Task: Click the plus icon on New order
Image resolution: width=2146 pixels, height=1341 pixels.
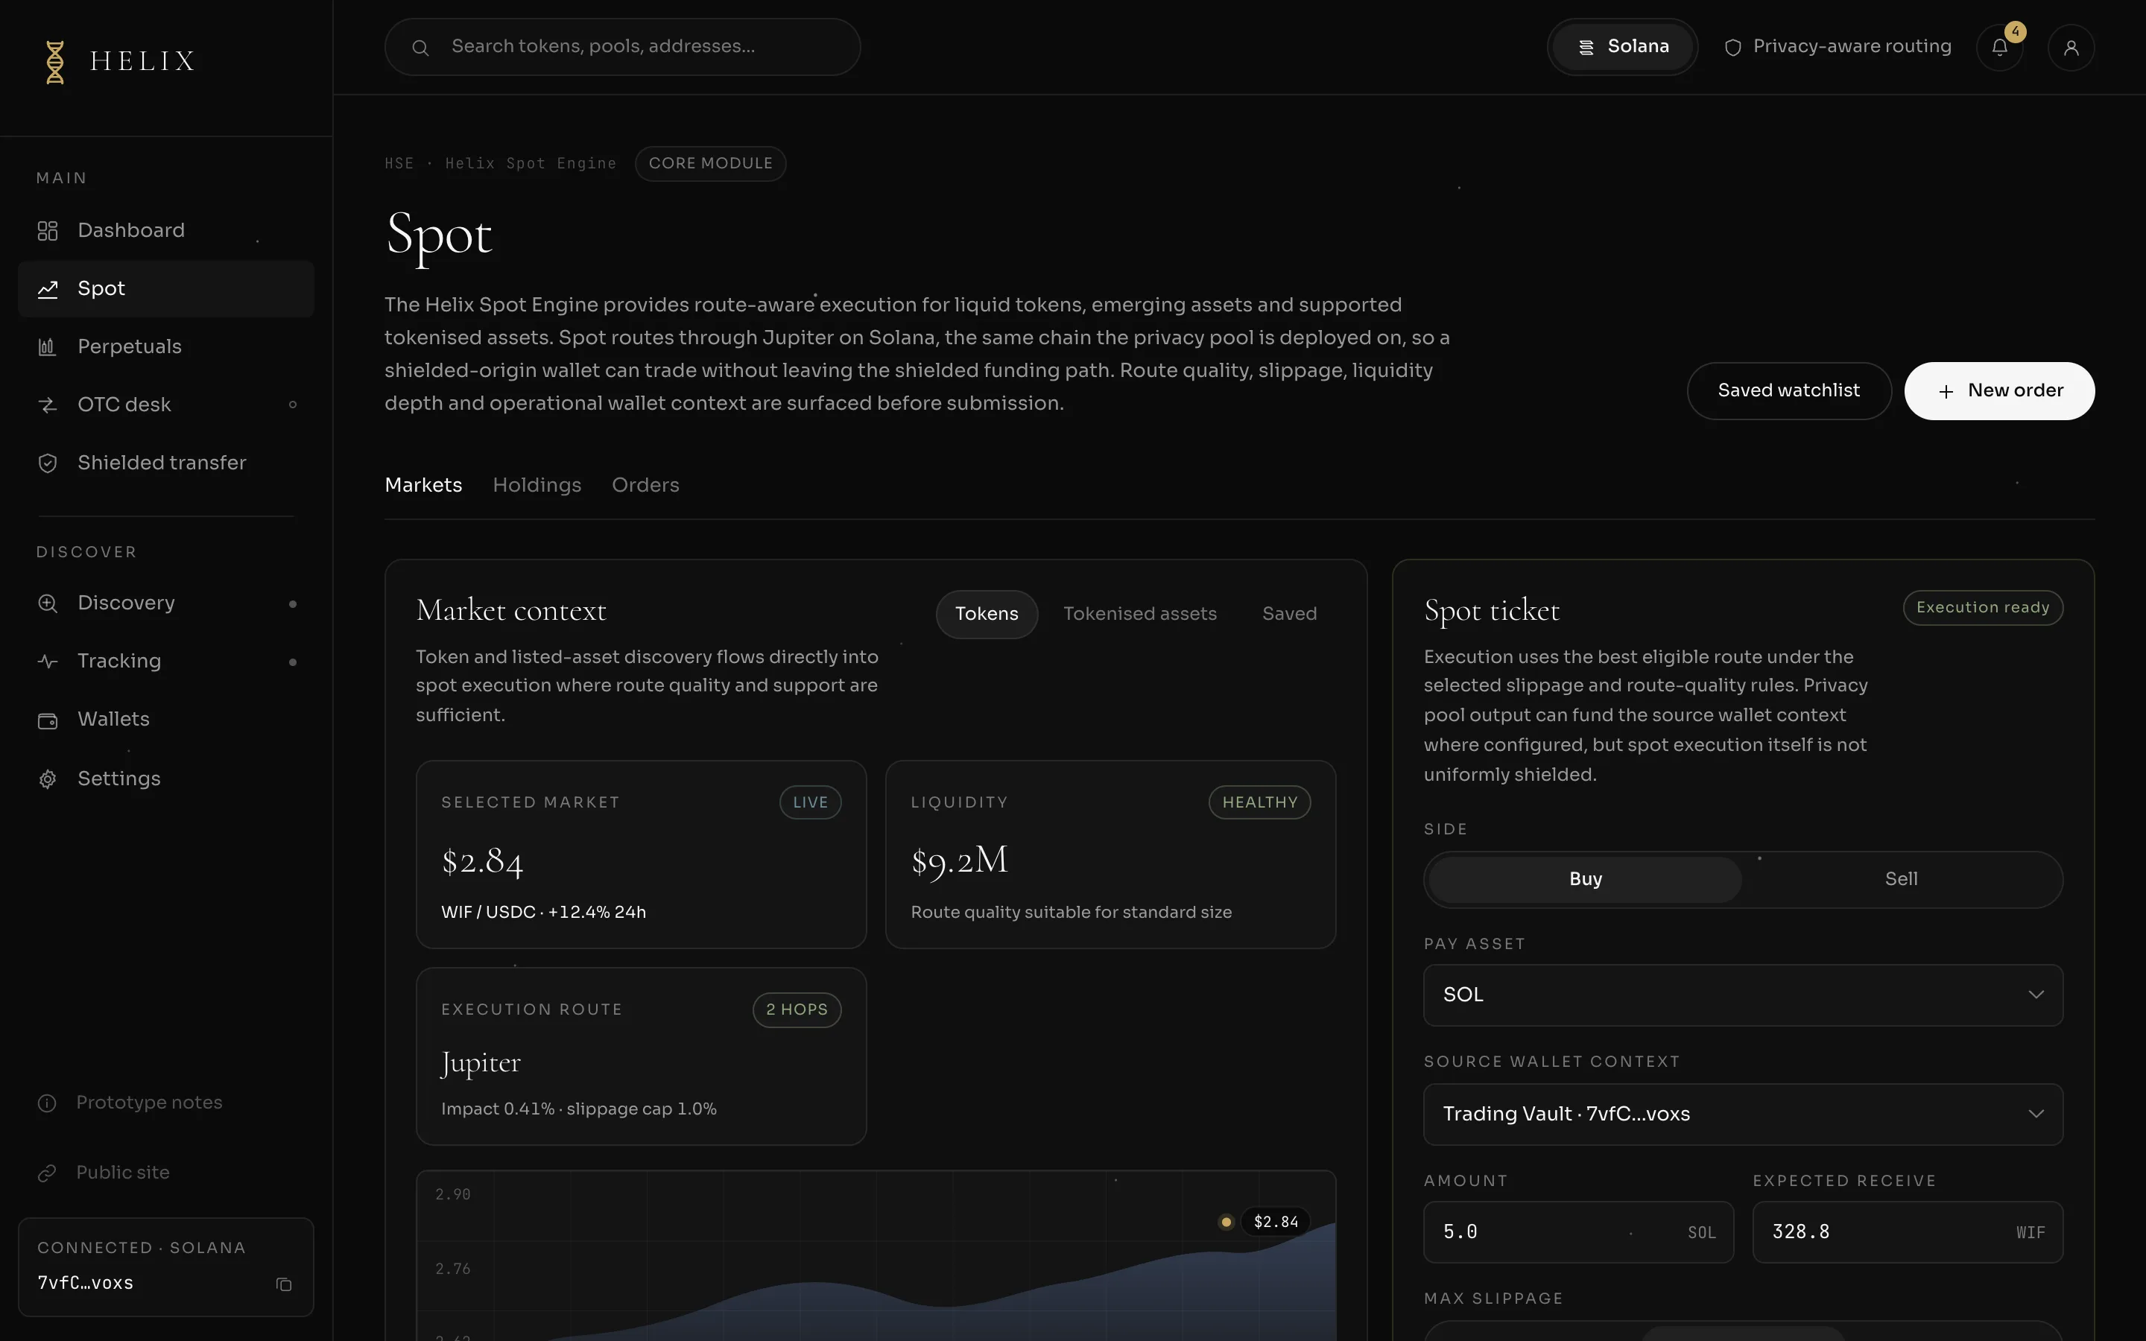Action: click(1946, 392)
